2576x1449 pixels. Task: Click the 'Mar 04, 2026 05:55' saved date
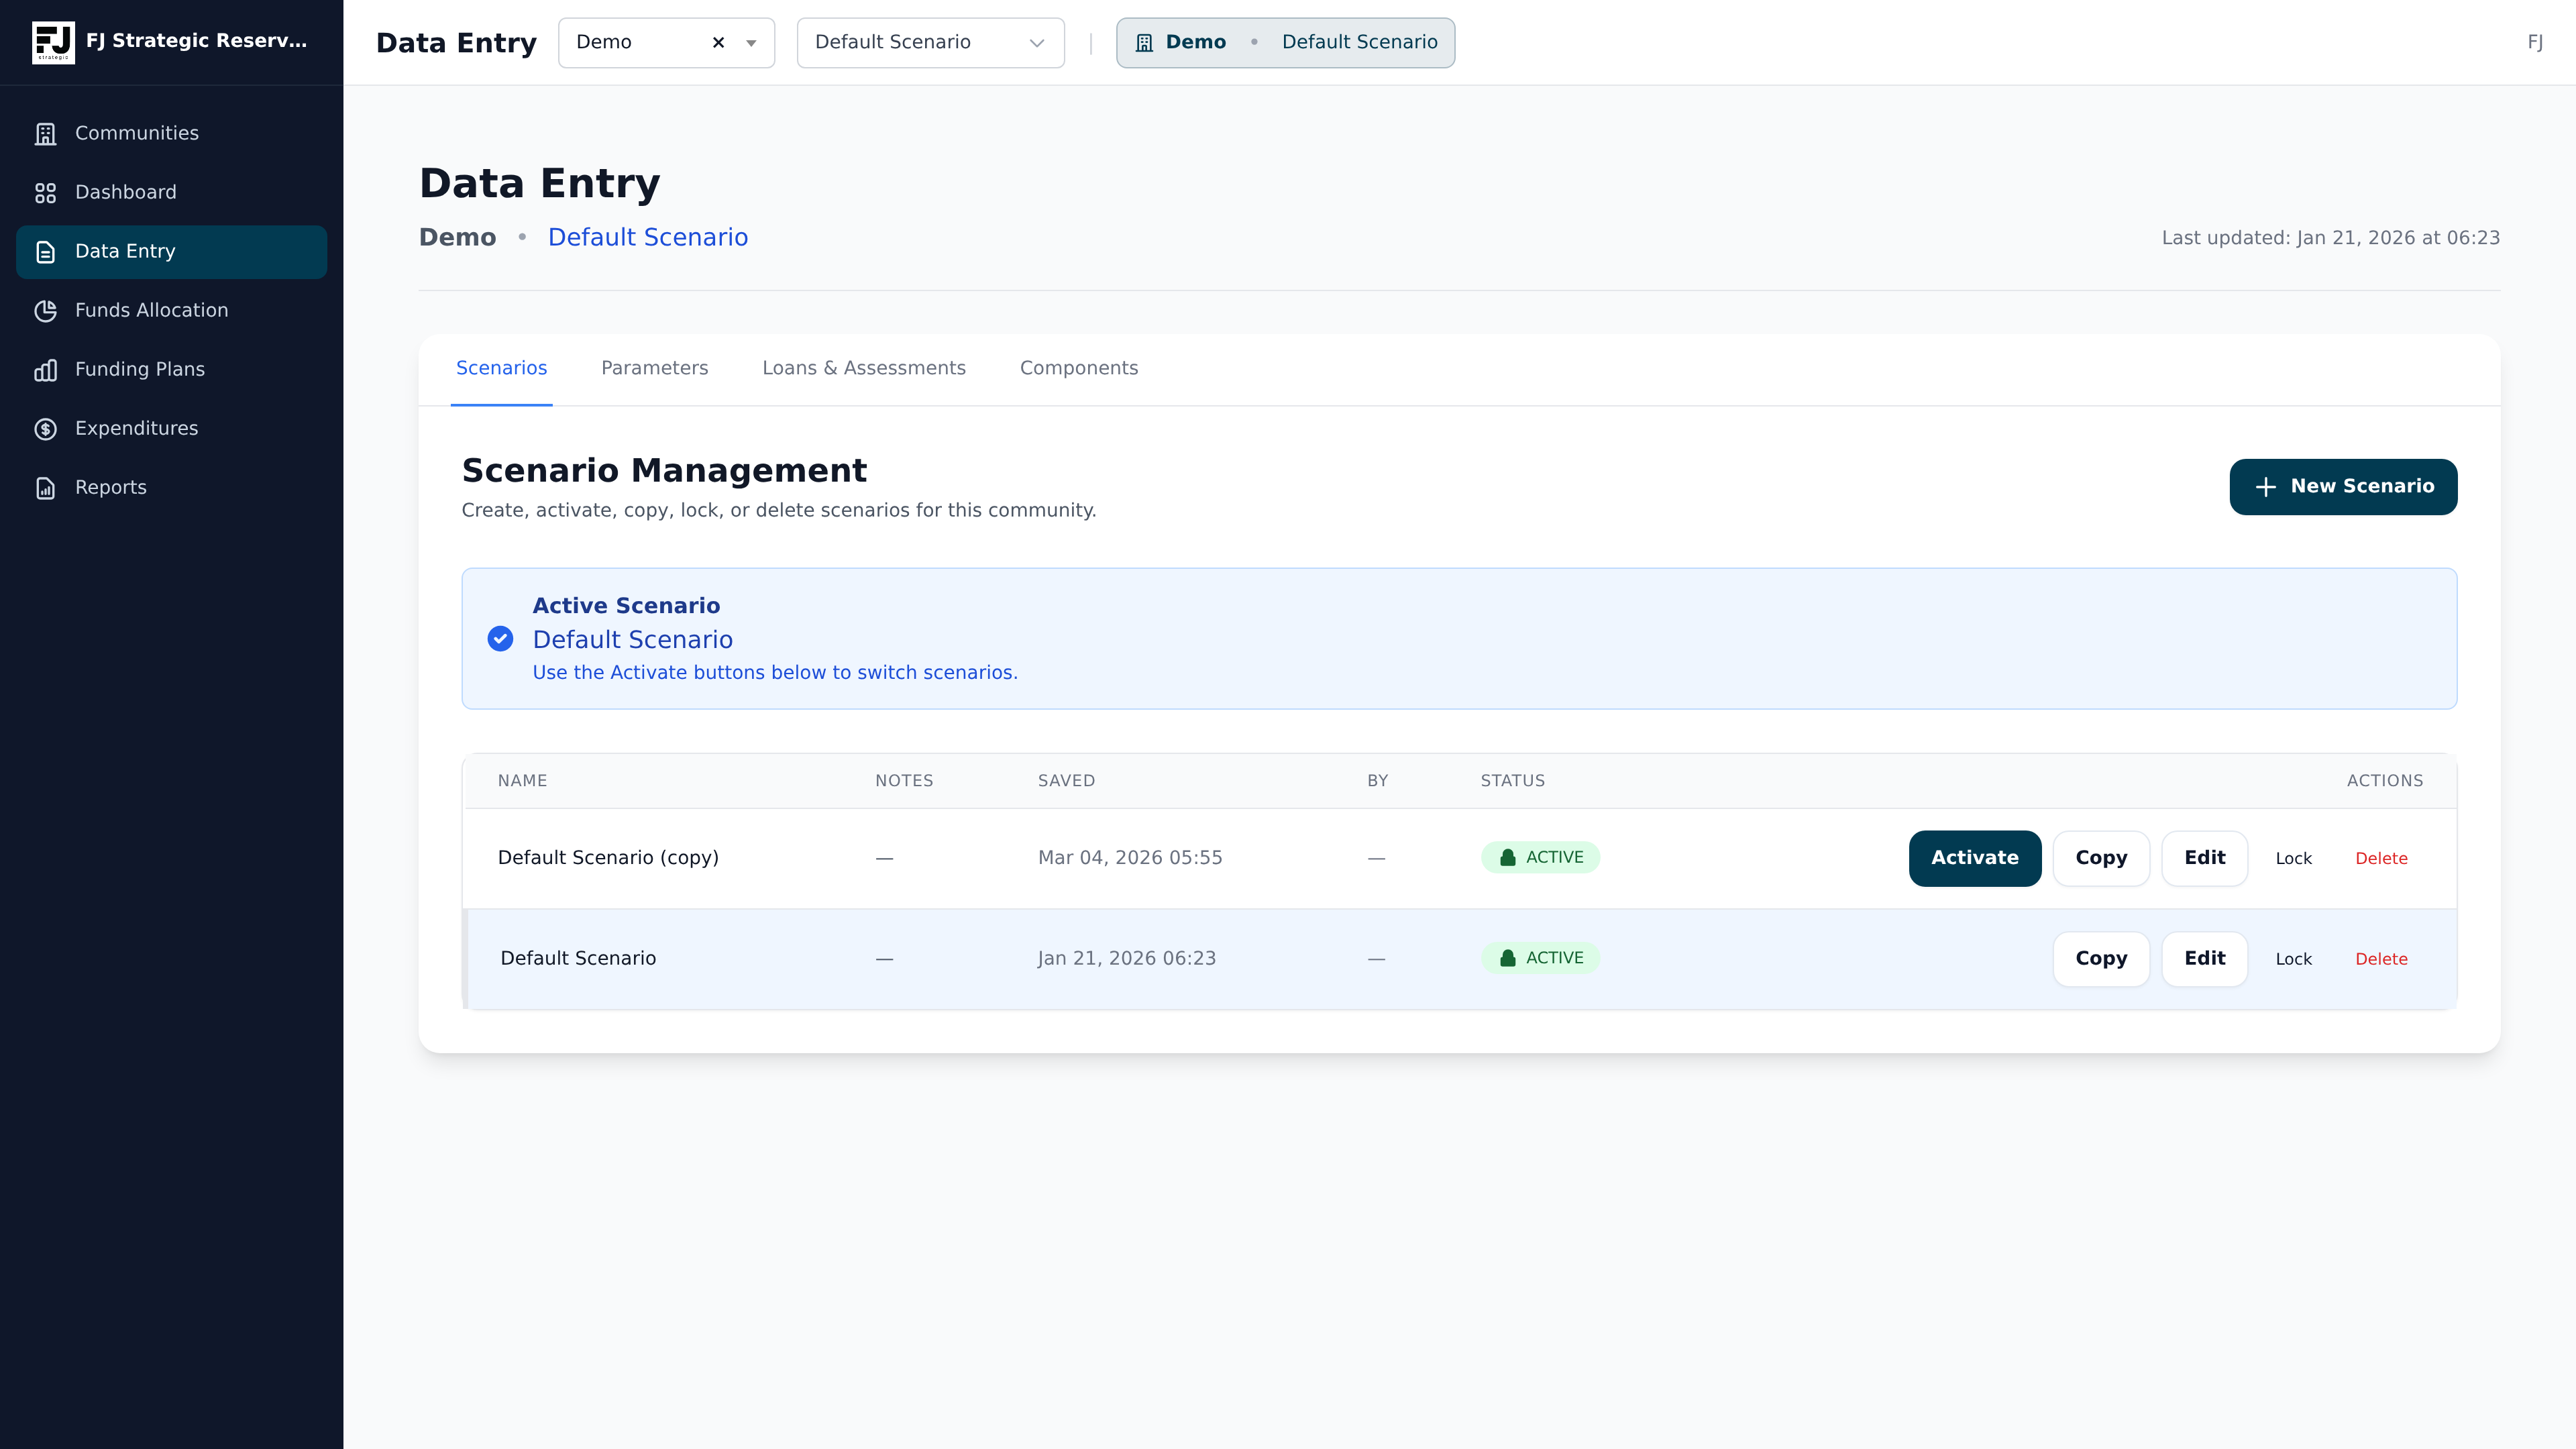(1130, 858)
